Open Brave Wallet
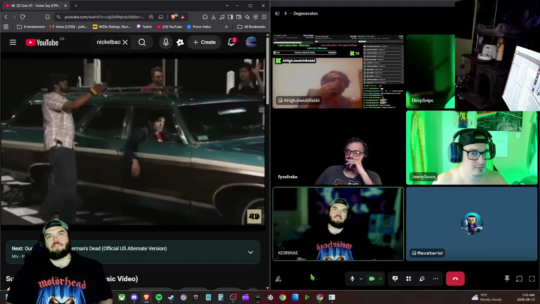This screenshot has width=540, height=304. tap(239, 17)
